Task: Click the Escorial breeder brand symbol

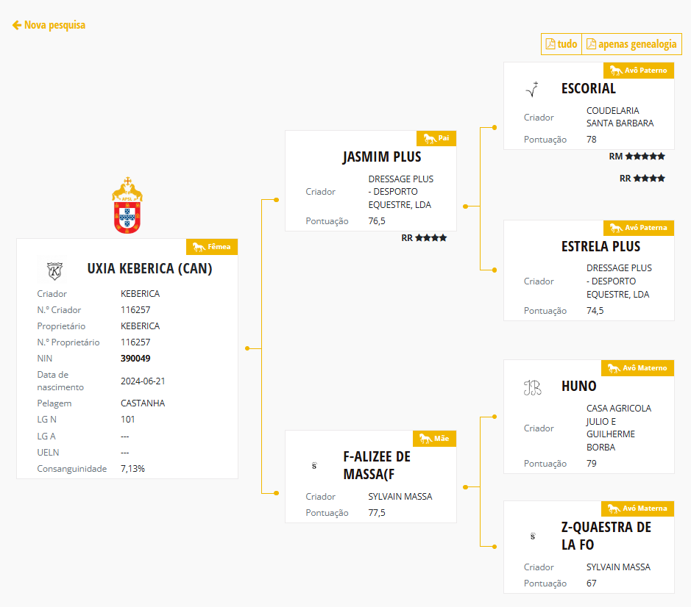Action: point(532,89)
